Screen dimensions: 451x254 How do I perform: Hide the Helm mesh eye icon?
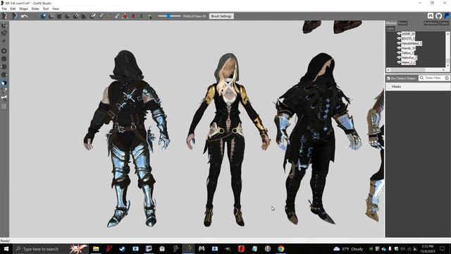point(399,63)
